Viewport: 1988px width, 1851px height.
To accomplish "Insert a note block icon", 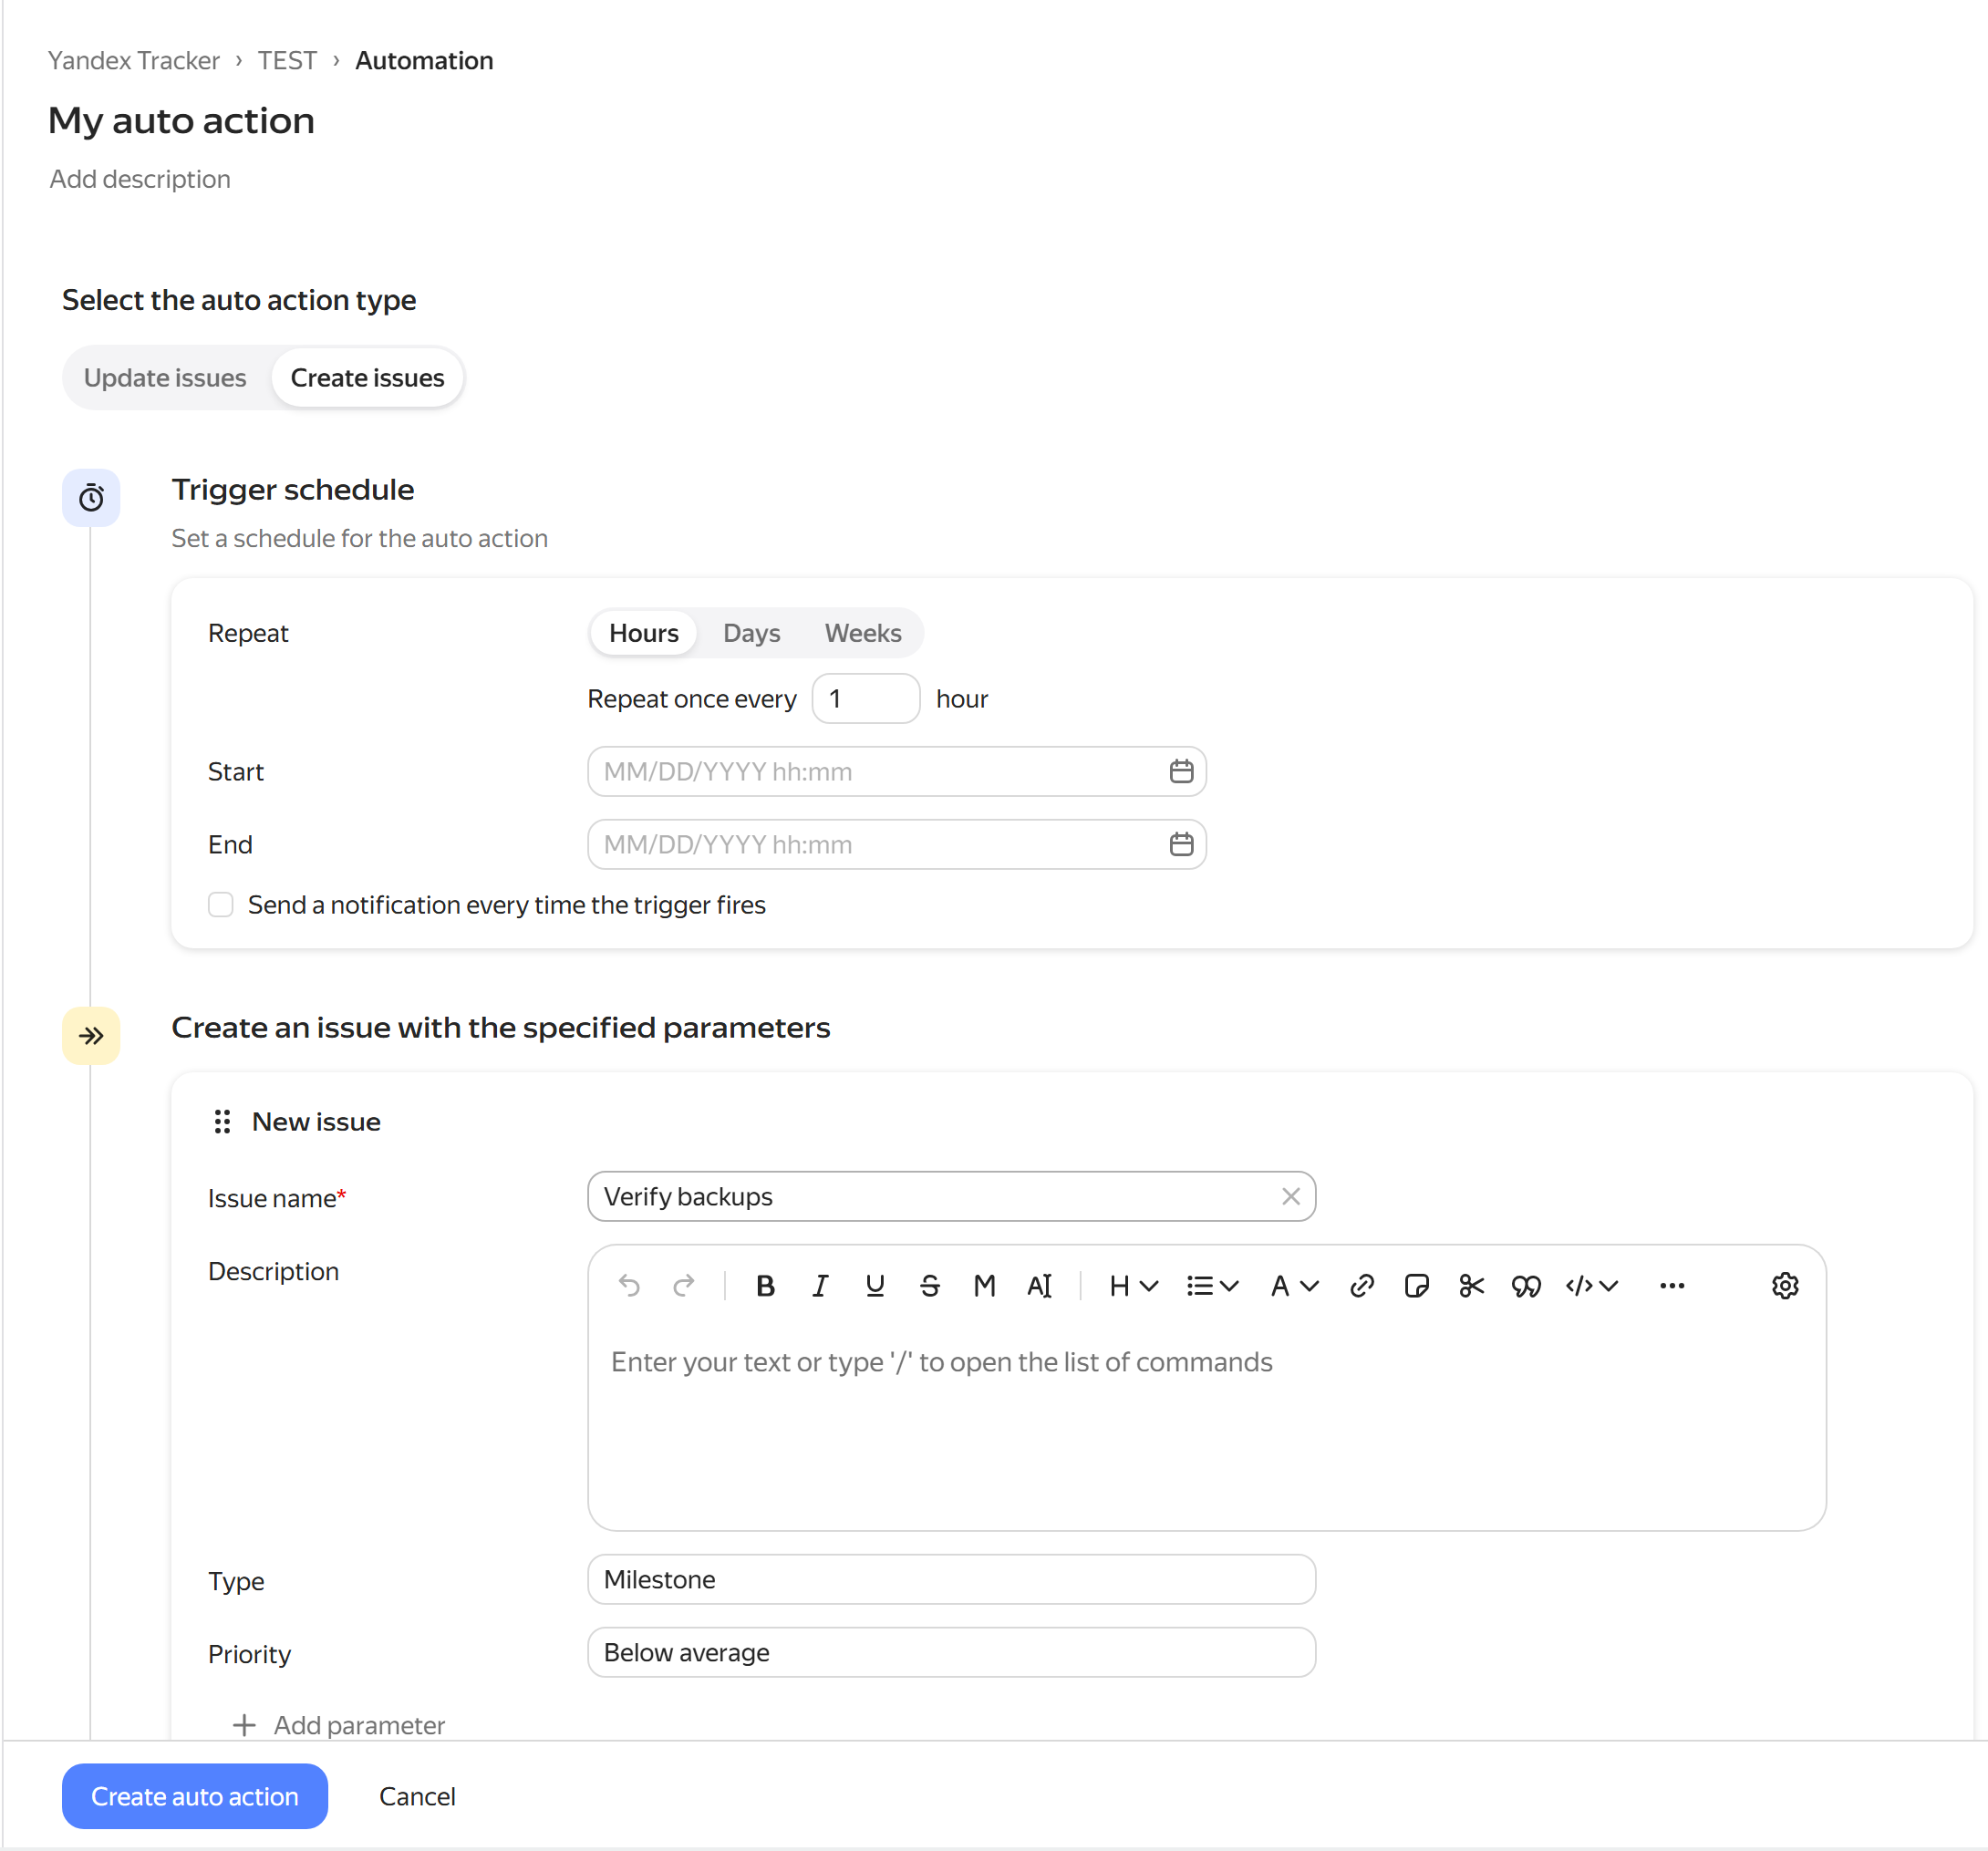I will [1417, 1285].
